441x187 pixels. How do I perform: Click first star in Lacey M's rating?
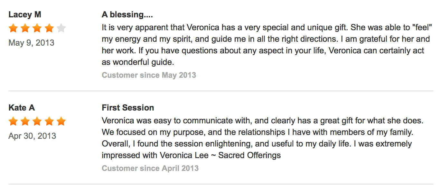[x=13, y=28]
